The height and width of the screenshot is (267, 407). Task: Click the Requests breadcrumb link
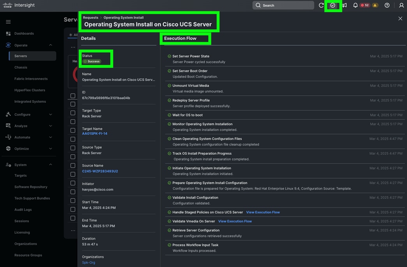(90, 18)
